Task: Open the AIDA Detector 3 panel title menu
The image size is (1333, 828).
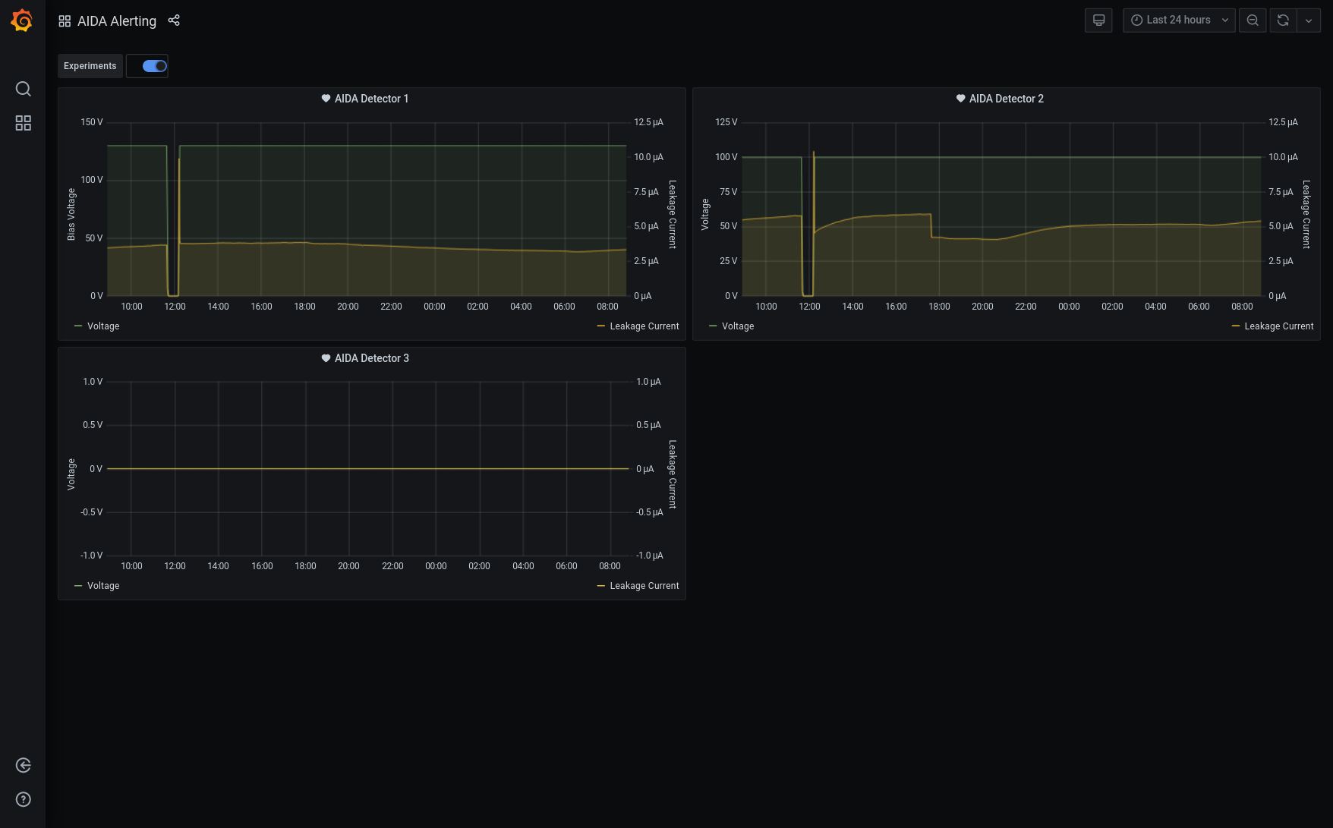Action: (x=371, y=358)
